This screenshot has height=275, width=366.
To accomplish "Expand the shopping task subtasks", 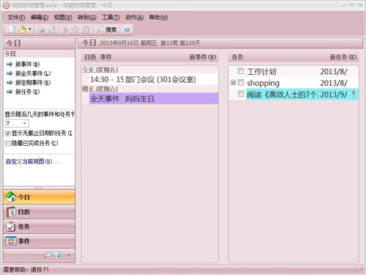I will pos(233,82).
